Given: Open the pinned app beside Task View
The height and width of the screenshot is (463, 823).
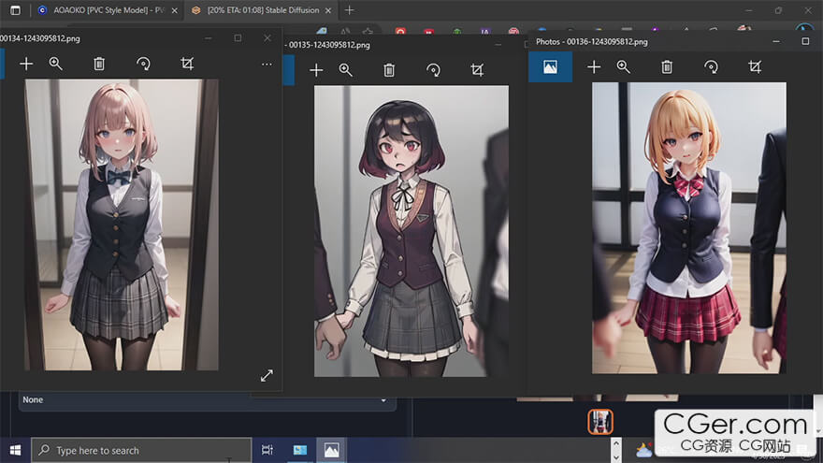Looking at the screenshot, I should pyautogui.click(x=299, y=450).
